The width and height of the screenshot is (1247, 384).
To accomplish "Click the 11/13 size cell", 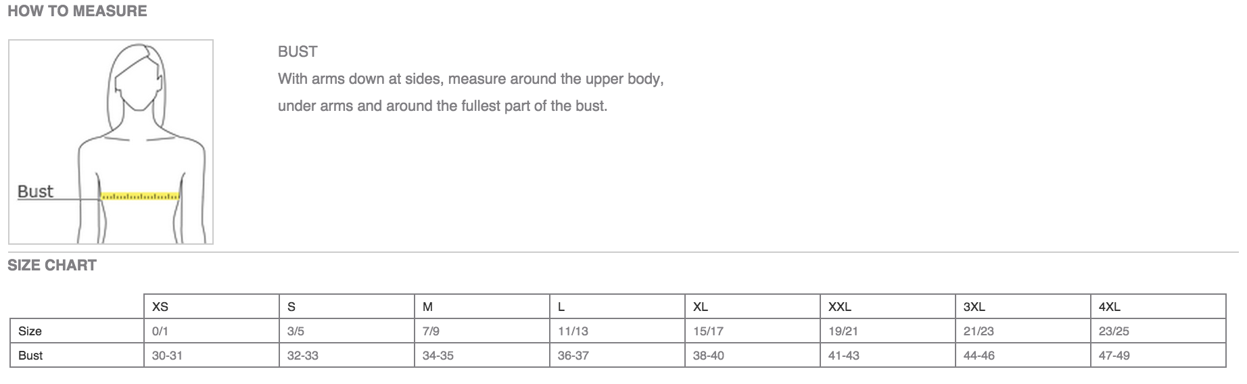I will tap(573, 331).
